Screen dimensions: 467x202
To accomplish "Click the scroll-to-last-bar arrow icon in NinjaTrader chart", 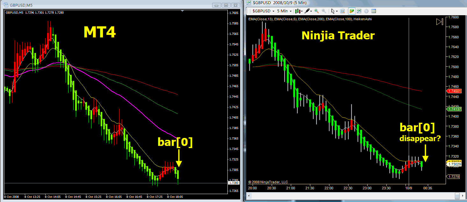I will tap(440, 22).
